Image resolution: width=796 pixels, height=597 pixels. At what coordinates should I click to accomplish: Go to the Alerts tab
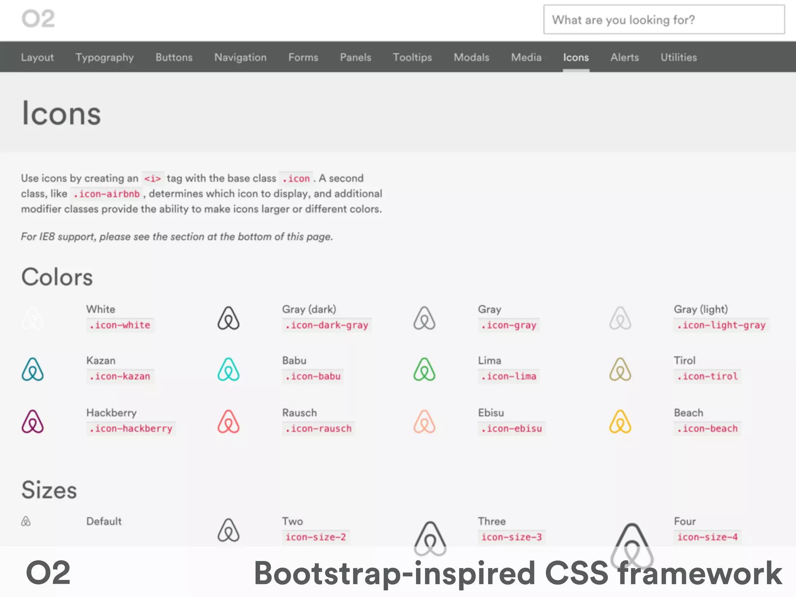(625, 57)
